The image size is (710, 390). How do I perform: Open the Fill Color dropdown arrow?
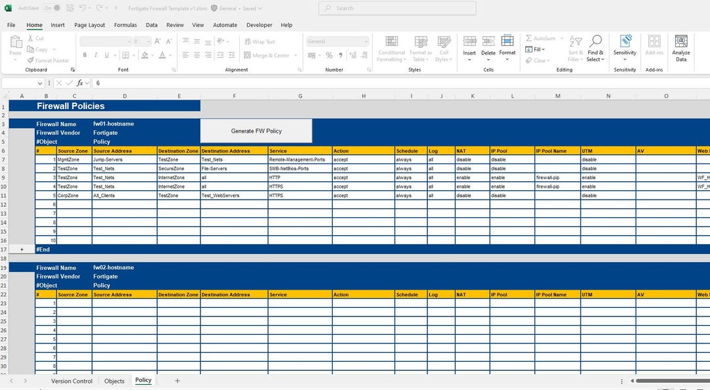click(x=151, y=55)
